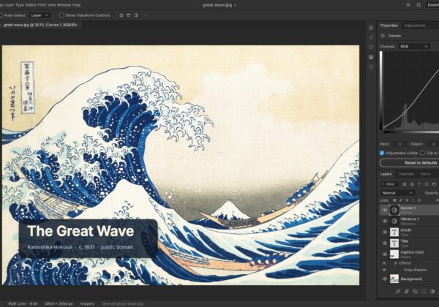439x307 pixels.
Task: Open the Help menu
Action: tap(76, 5)
